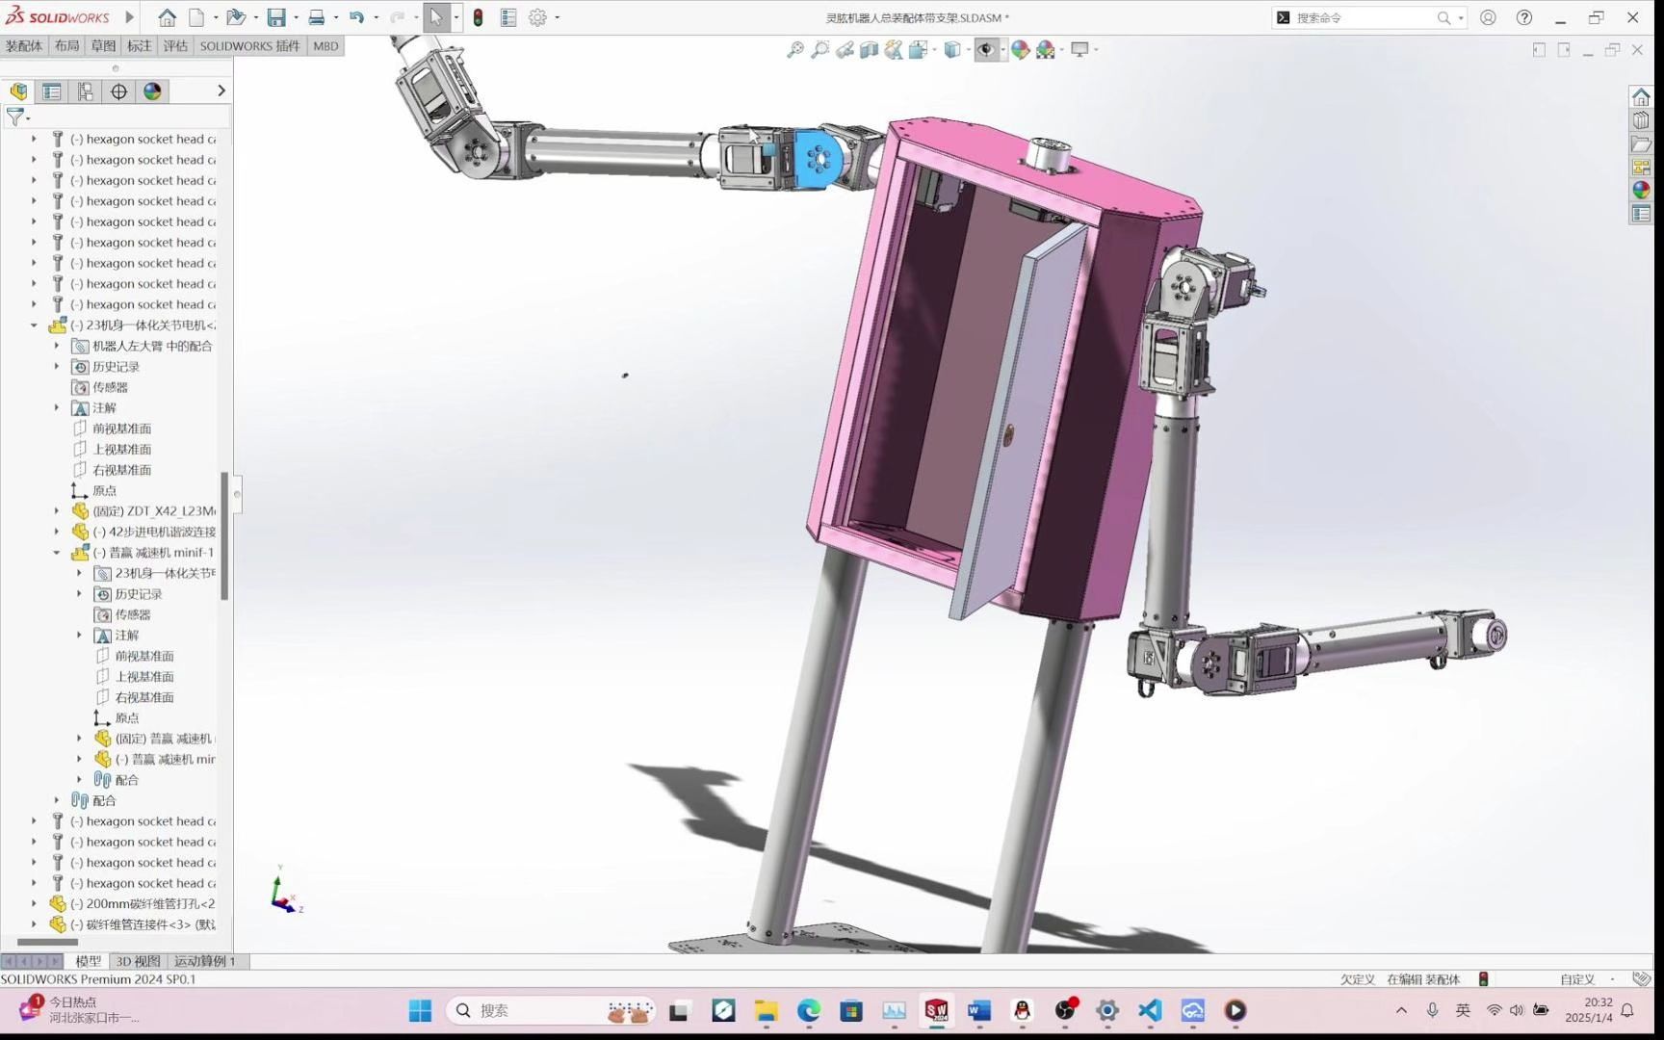Viewport: 1664px width, 1040px height.
Task: Activate the Select cursor tool
Action: tap(436, 17)
